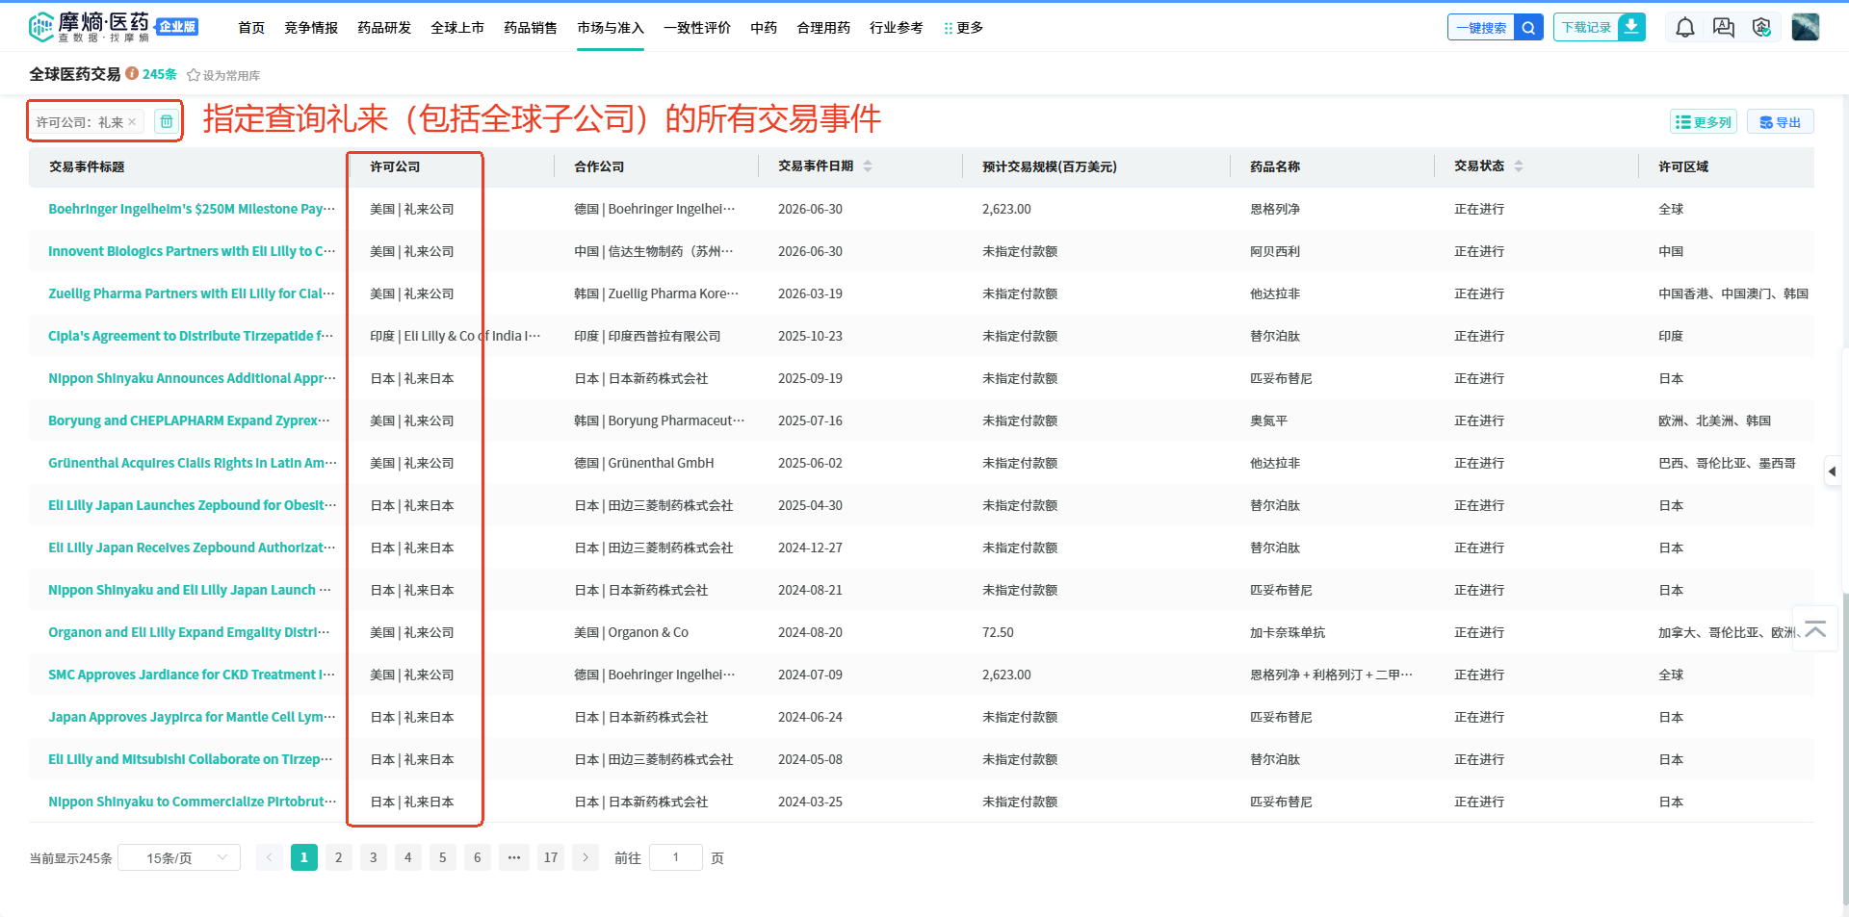Click the 美国 | Organon & Co partner cell
1849x917 pixels.
coord(631,632)
